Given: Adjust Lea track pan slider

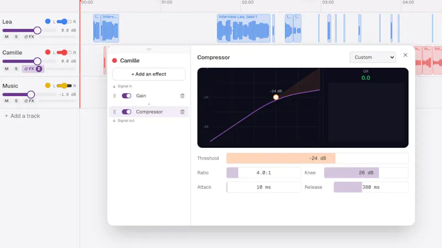Looking at the screenshot, I should click(x=64, y=21).
